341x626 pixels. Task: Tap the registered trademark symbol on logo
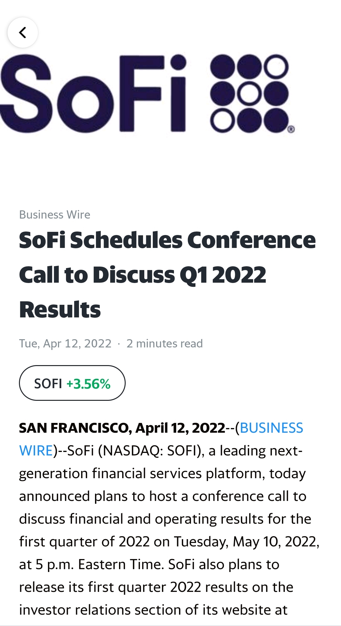tap(291, 129)
